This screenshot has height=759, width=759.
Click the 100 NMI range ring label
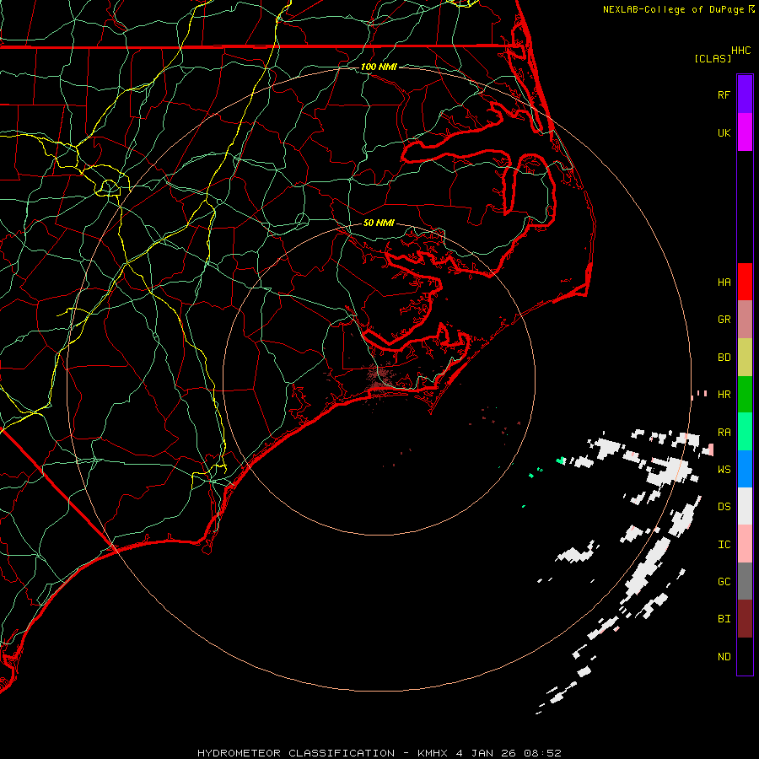click(x=379, y=67)
